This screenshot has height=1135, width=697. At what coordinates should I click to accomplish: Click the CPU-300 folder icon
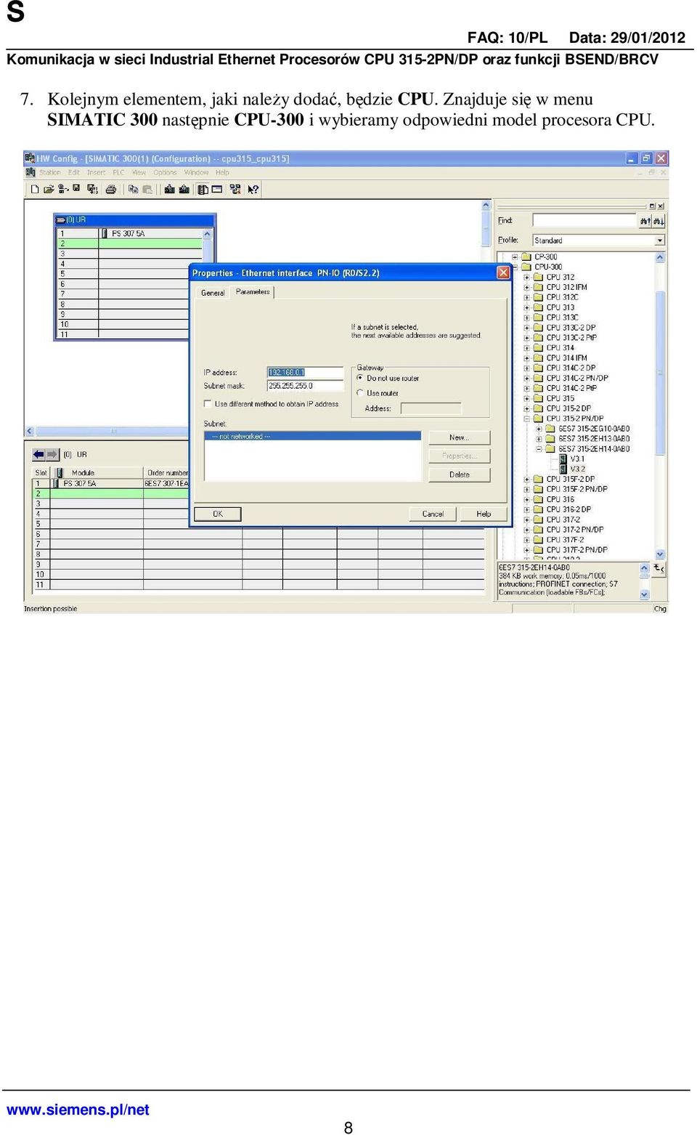[527, 267]
